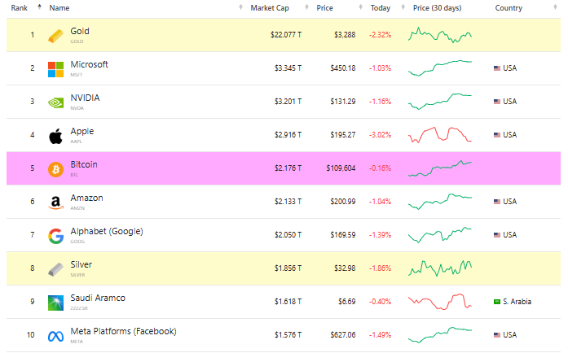Click the Rank column header label
The height and width of the screenshot is (353, 568).
coord(20,8)
